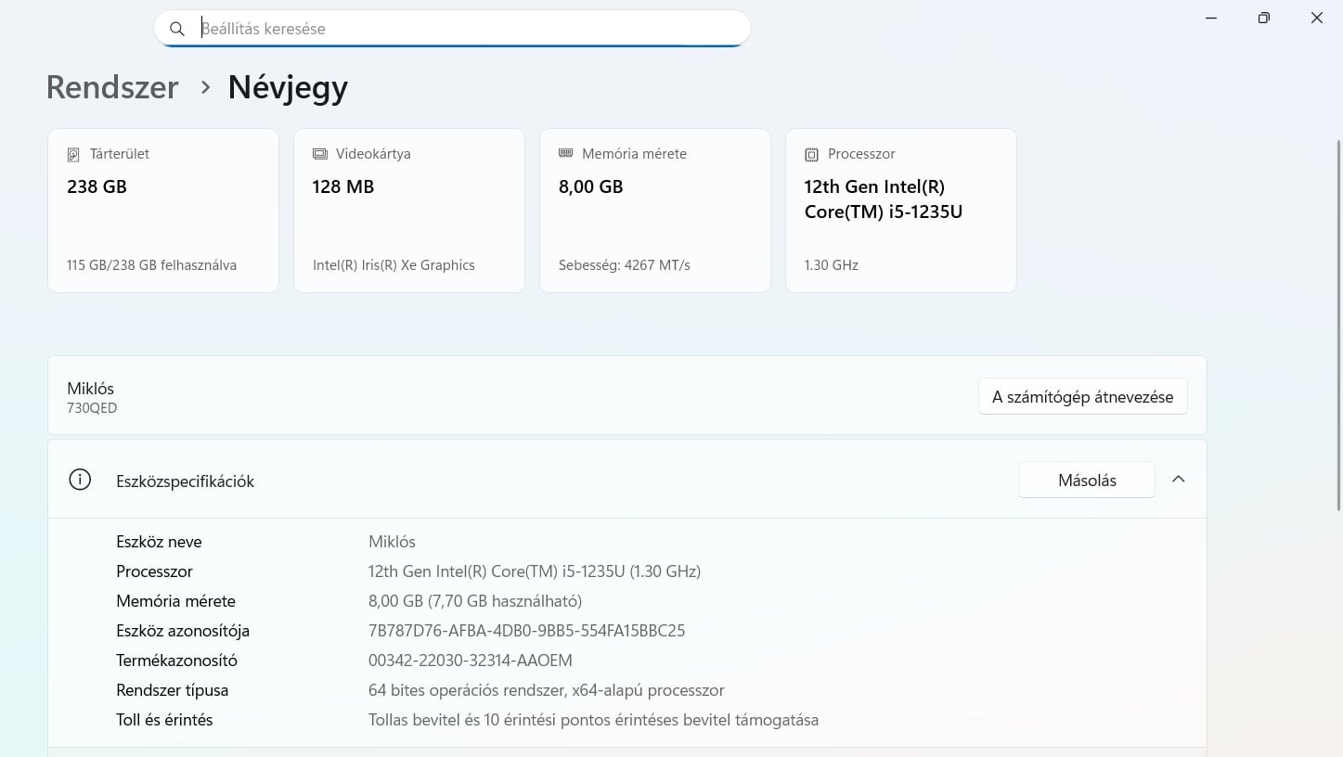Viewport: 1343px width, 757px height.
Task: Collapse the Eszközspecifikációk section chevron
Action: [1179, 480]
